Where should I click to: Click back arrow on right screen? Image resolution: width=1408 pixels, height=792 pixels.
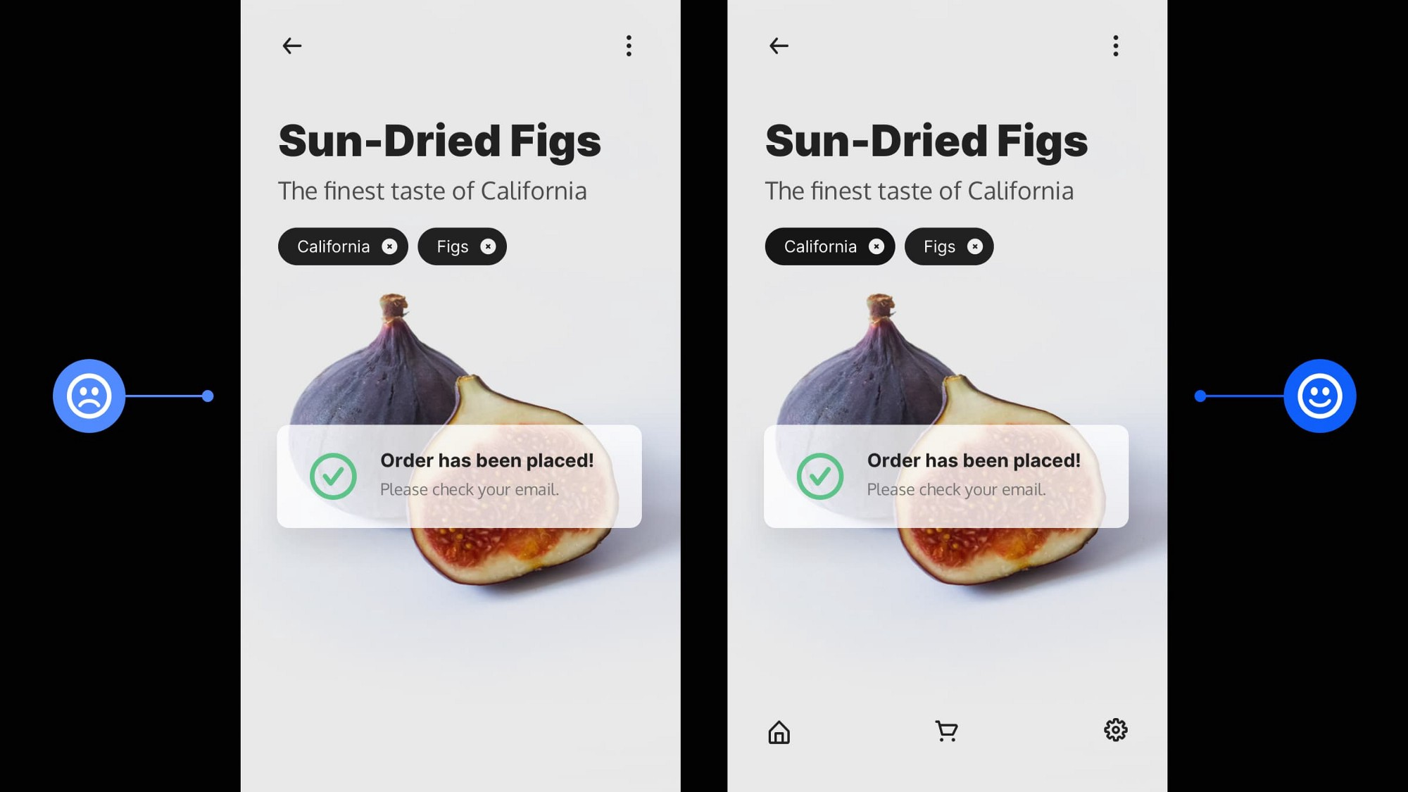click(779, 44)
